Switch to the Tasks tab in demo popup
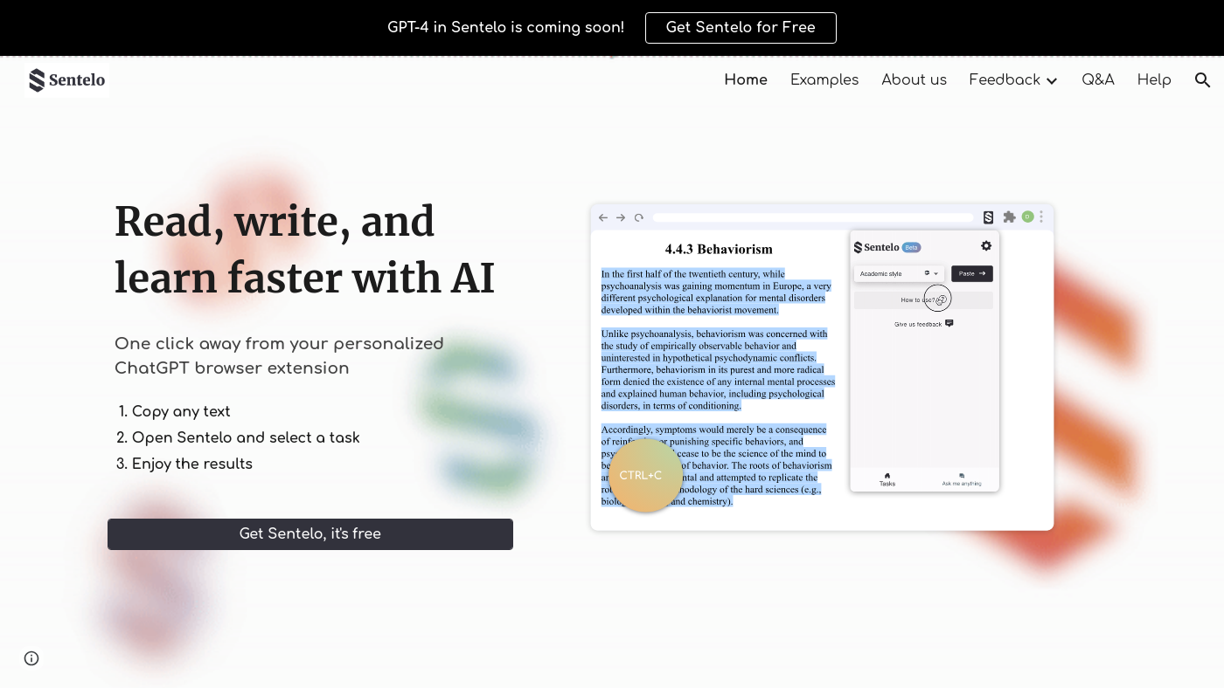The width and height of the screenshot is (1224, 688). tap(887, 479)
